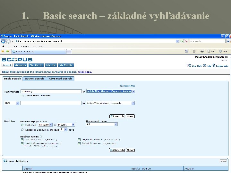Click the Print icon in command bar
The width and height of the screenshot is (231, 173).
coord(202,51)
